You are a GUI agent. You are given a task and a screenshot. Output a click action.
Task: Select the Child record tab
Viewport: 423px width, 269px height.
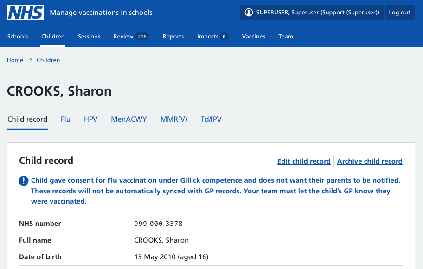[x=27, y=119]
